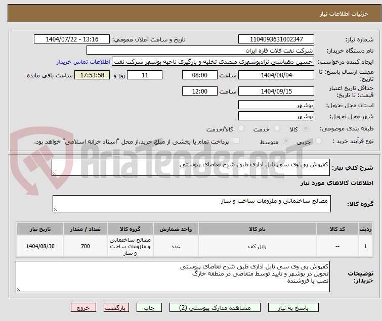Select the 'کالا/خدمت' radio button
This screenshot has height=321, width=382.
(x=241, y=128)
